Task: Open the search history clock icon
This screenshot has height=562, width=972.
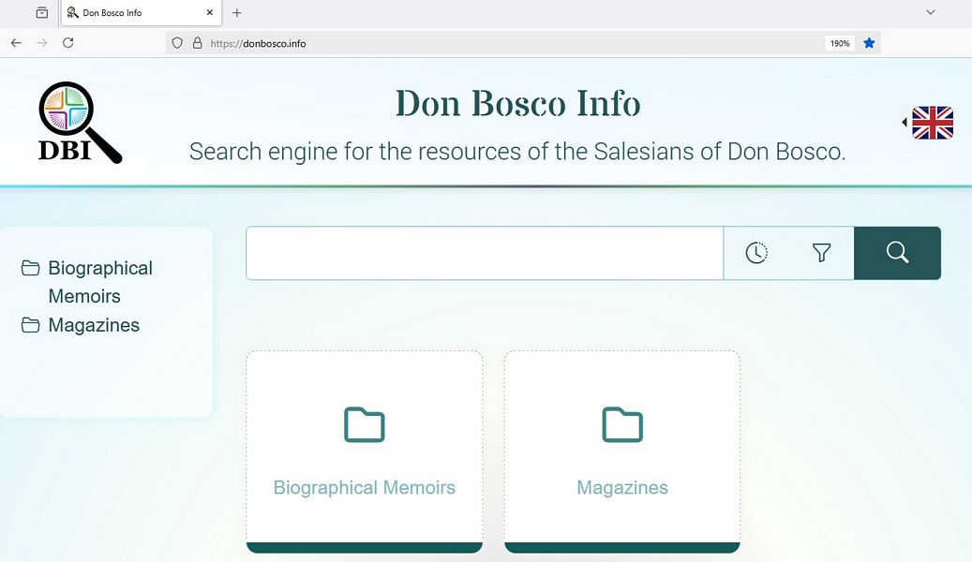Action: pyautogui.click(x=756, y=253)
